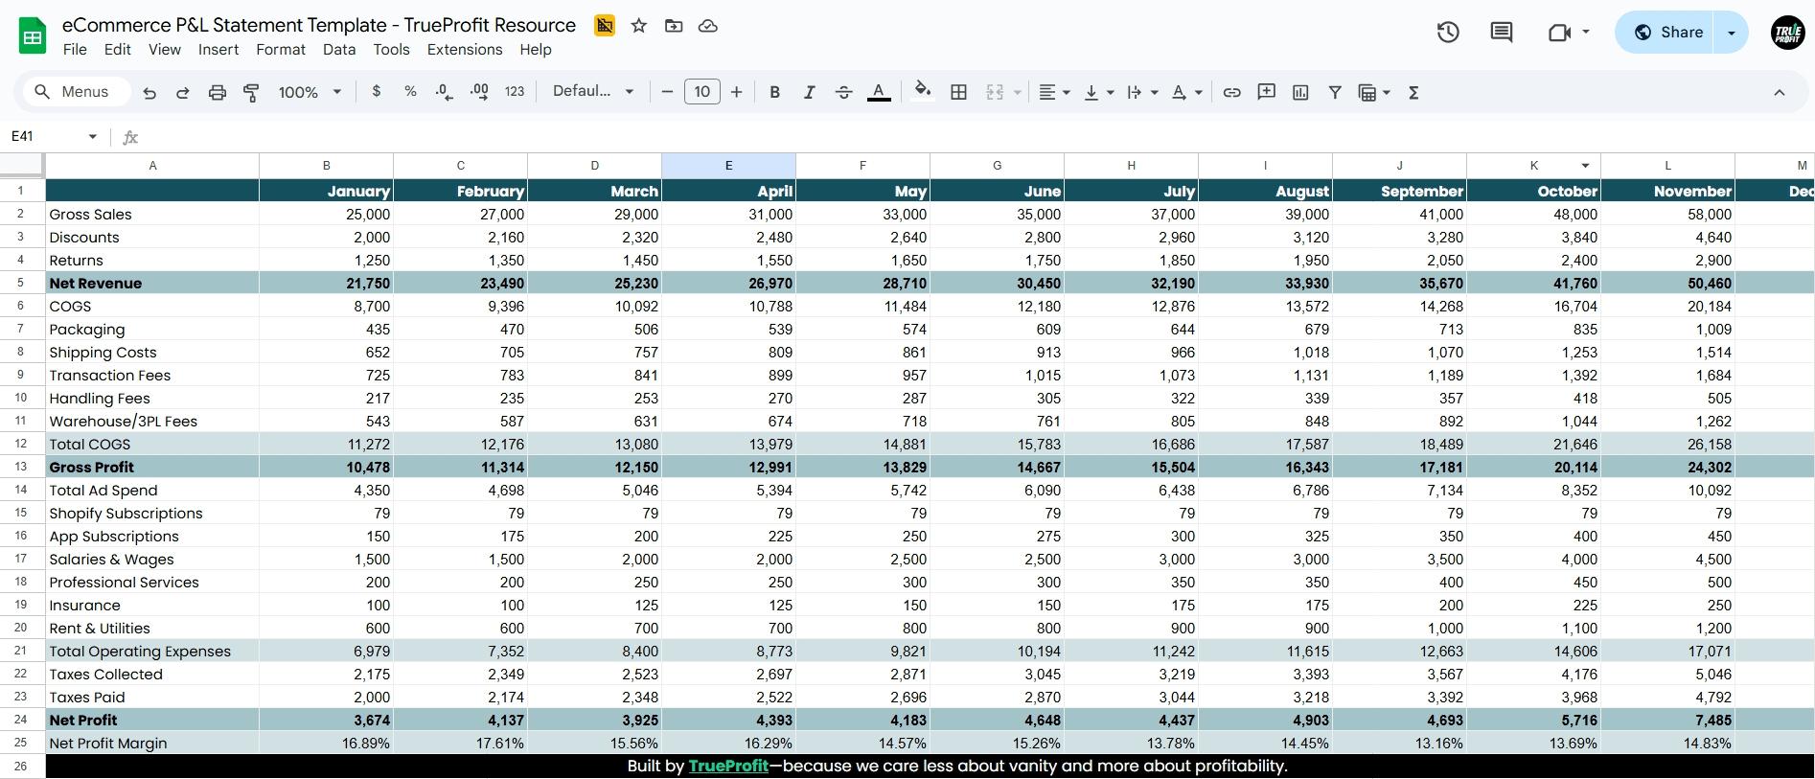This screenshot has height=779, width=1815.
Task: Print the spreadsheet
Action: 218,93
